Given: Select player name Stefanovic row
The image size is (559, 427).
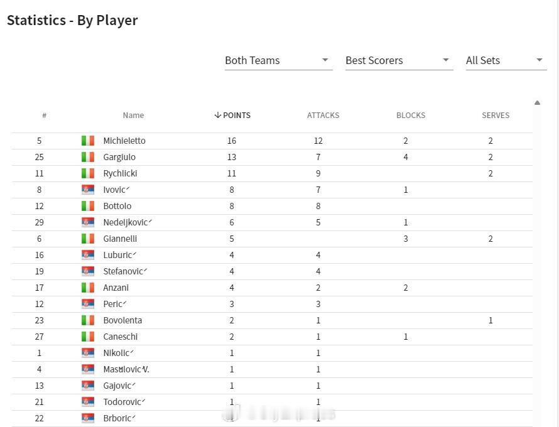Looking at the screenshot, I should (272, 272).
